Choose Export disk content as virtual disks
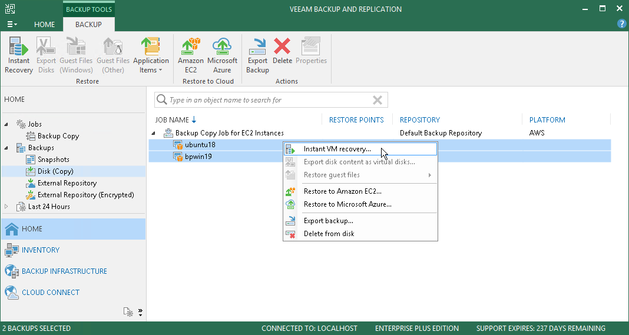This screenshot has width=629, height=335. click(360, 162)
